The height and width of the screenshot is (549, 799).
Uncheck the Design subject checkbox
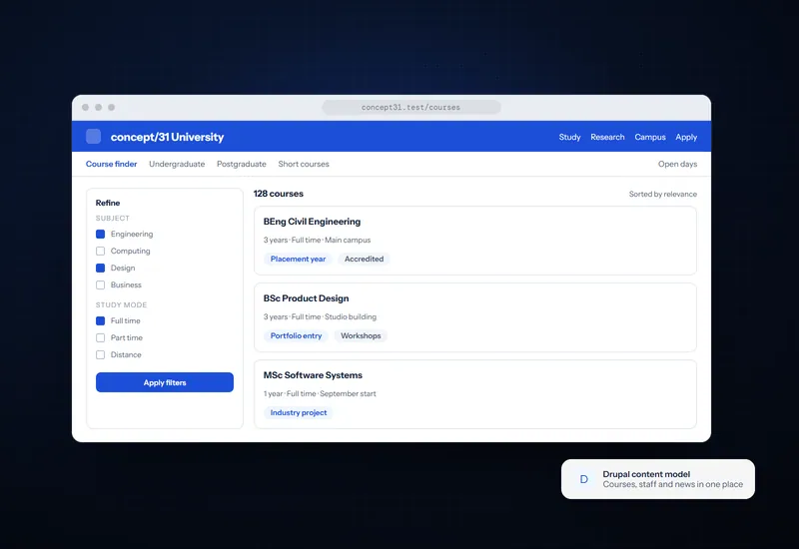click(x=101, y=268)
